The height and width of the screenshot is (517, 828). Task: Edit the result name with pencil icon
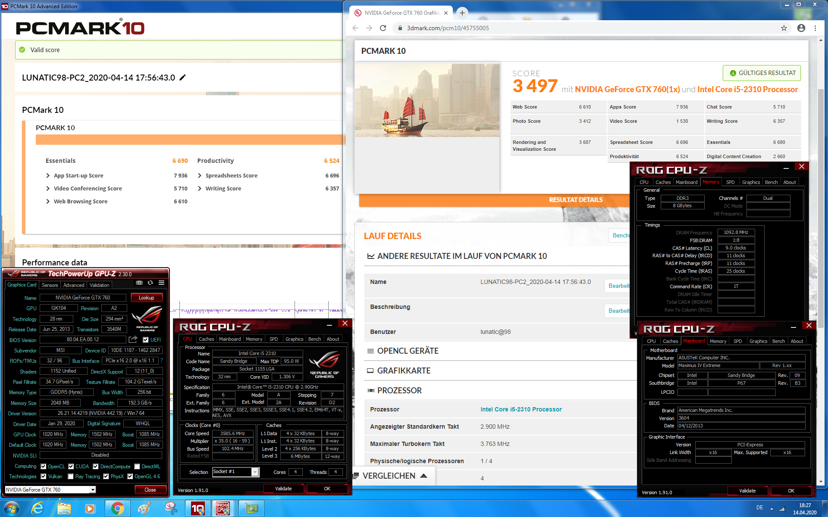[182, 78]
